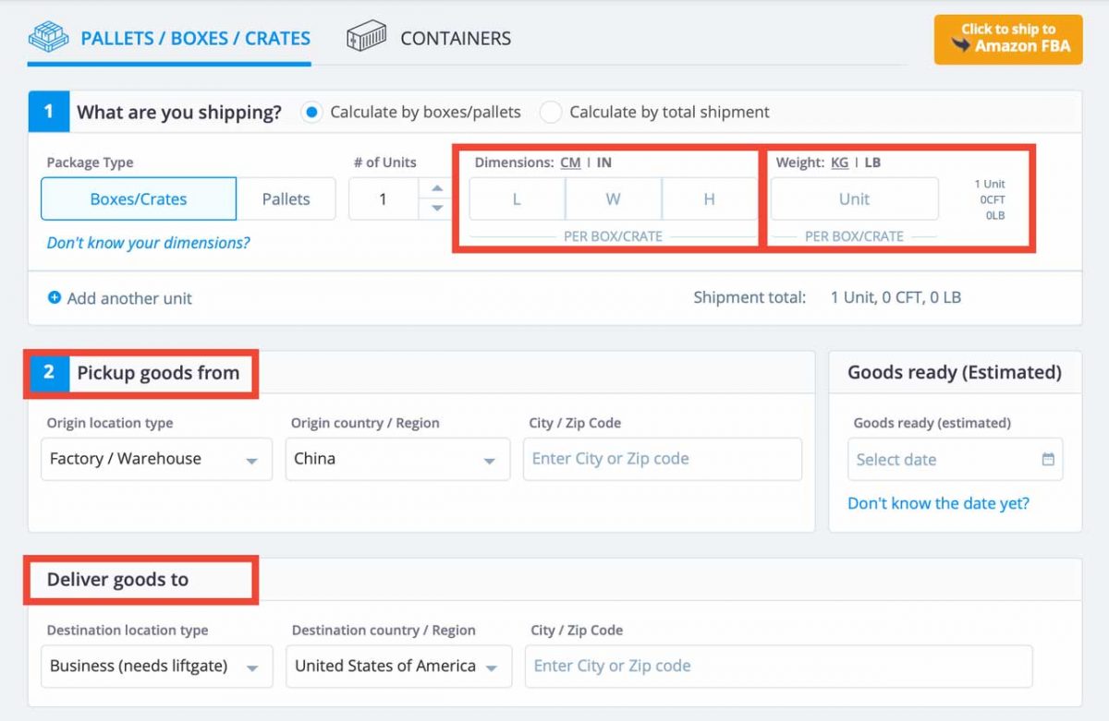The height and width of the screenshot is (721, 1109).
Task: Click the shipping container icon next to CONTAINERS
Action: point(366,37)
